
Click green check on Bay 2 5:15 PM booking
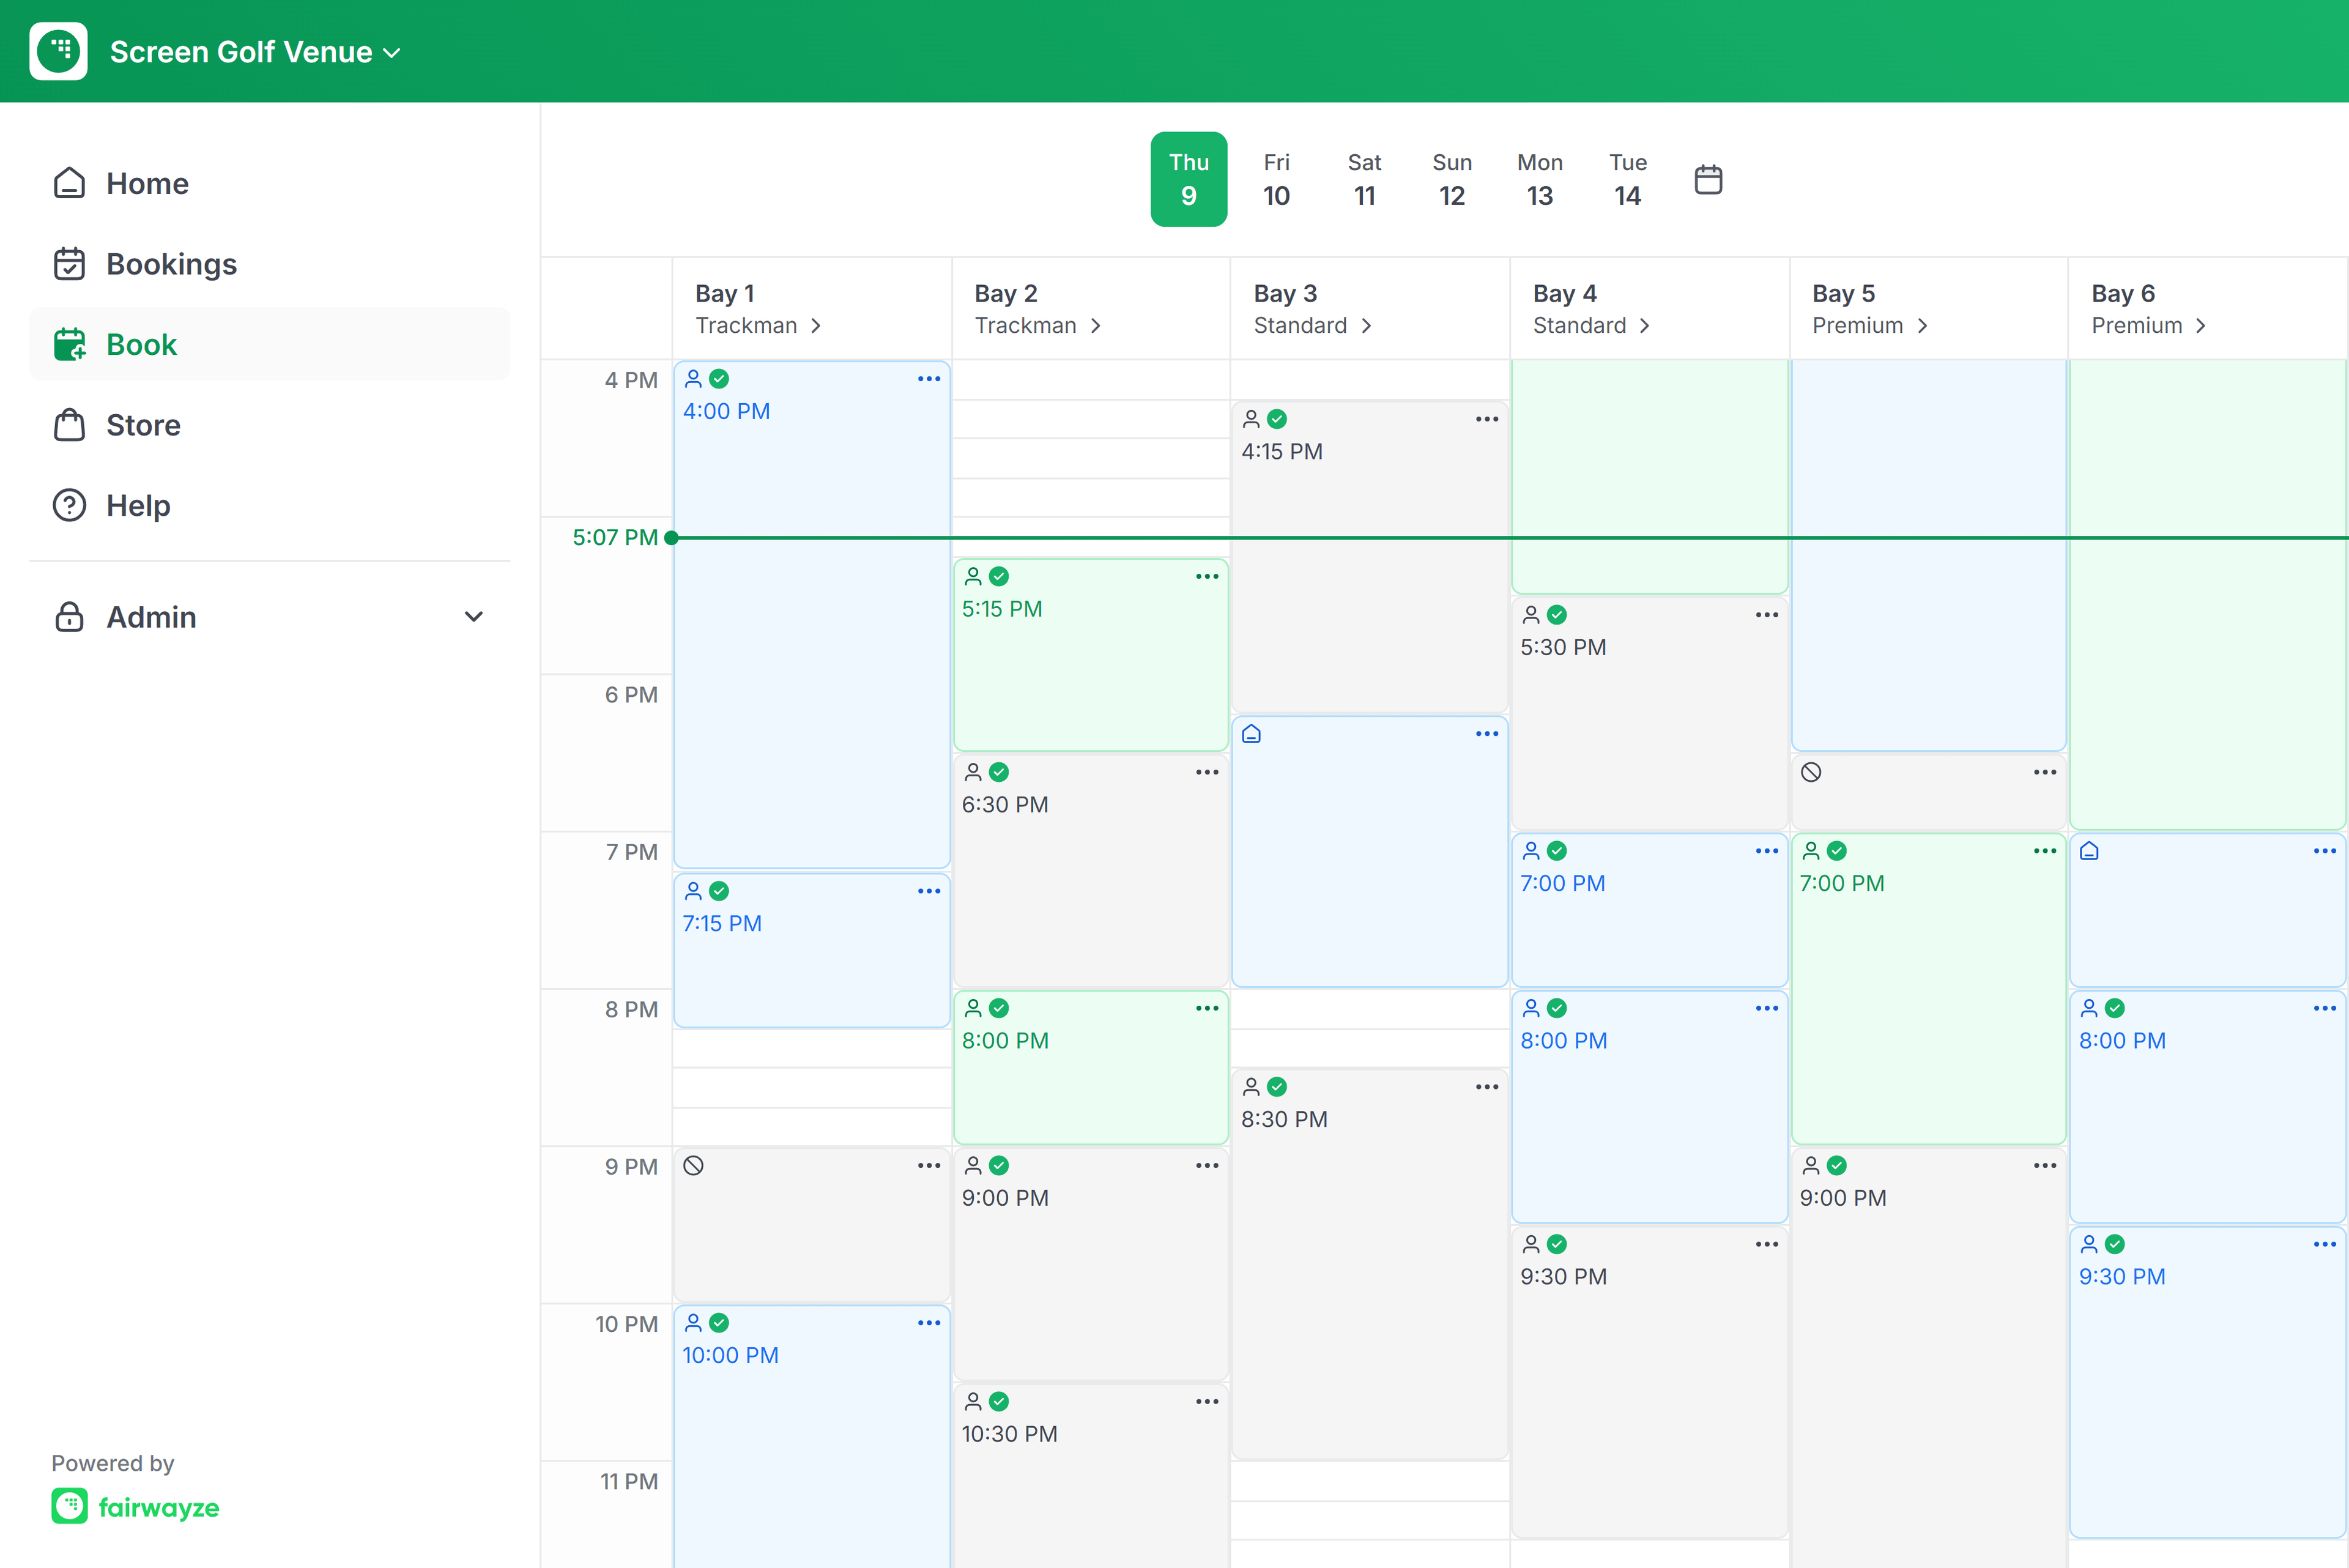[x=999, y=576]
